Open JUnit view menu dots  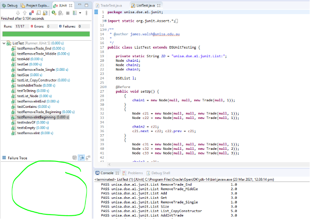(x=86, y=13)
